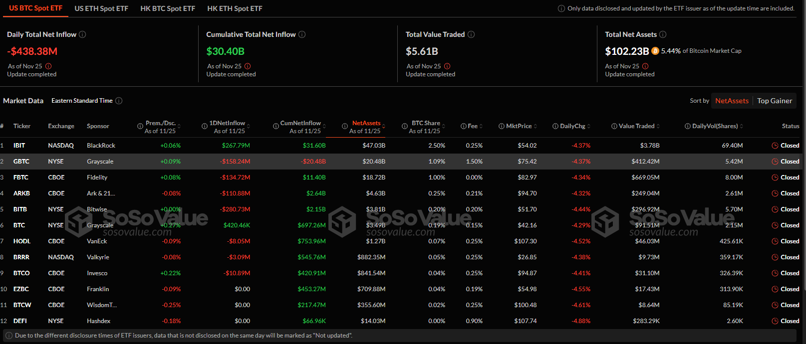
Task: Click info icon at the disclosure notice top right
Action: click(x=561, y=8)
